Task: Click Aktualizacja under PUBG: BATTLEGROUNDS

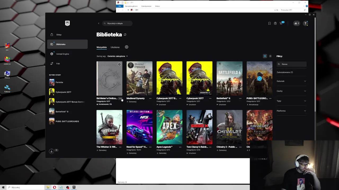Action: tap(252, 104)
